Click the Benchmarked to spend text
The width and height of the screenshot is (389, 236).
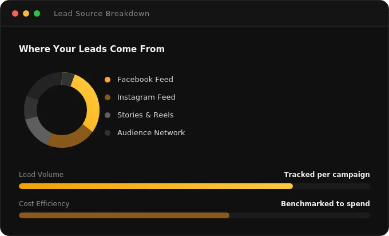coord(326,204)
